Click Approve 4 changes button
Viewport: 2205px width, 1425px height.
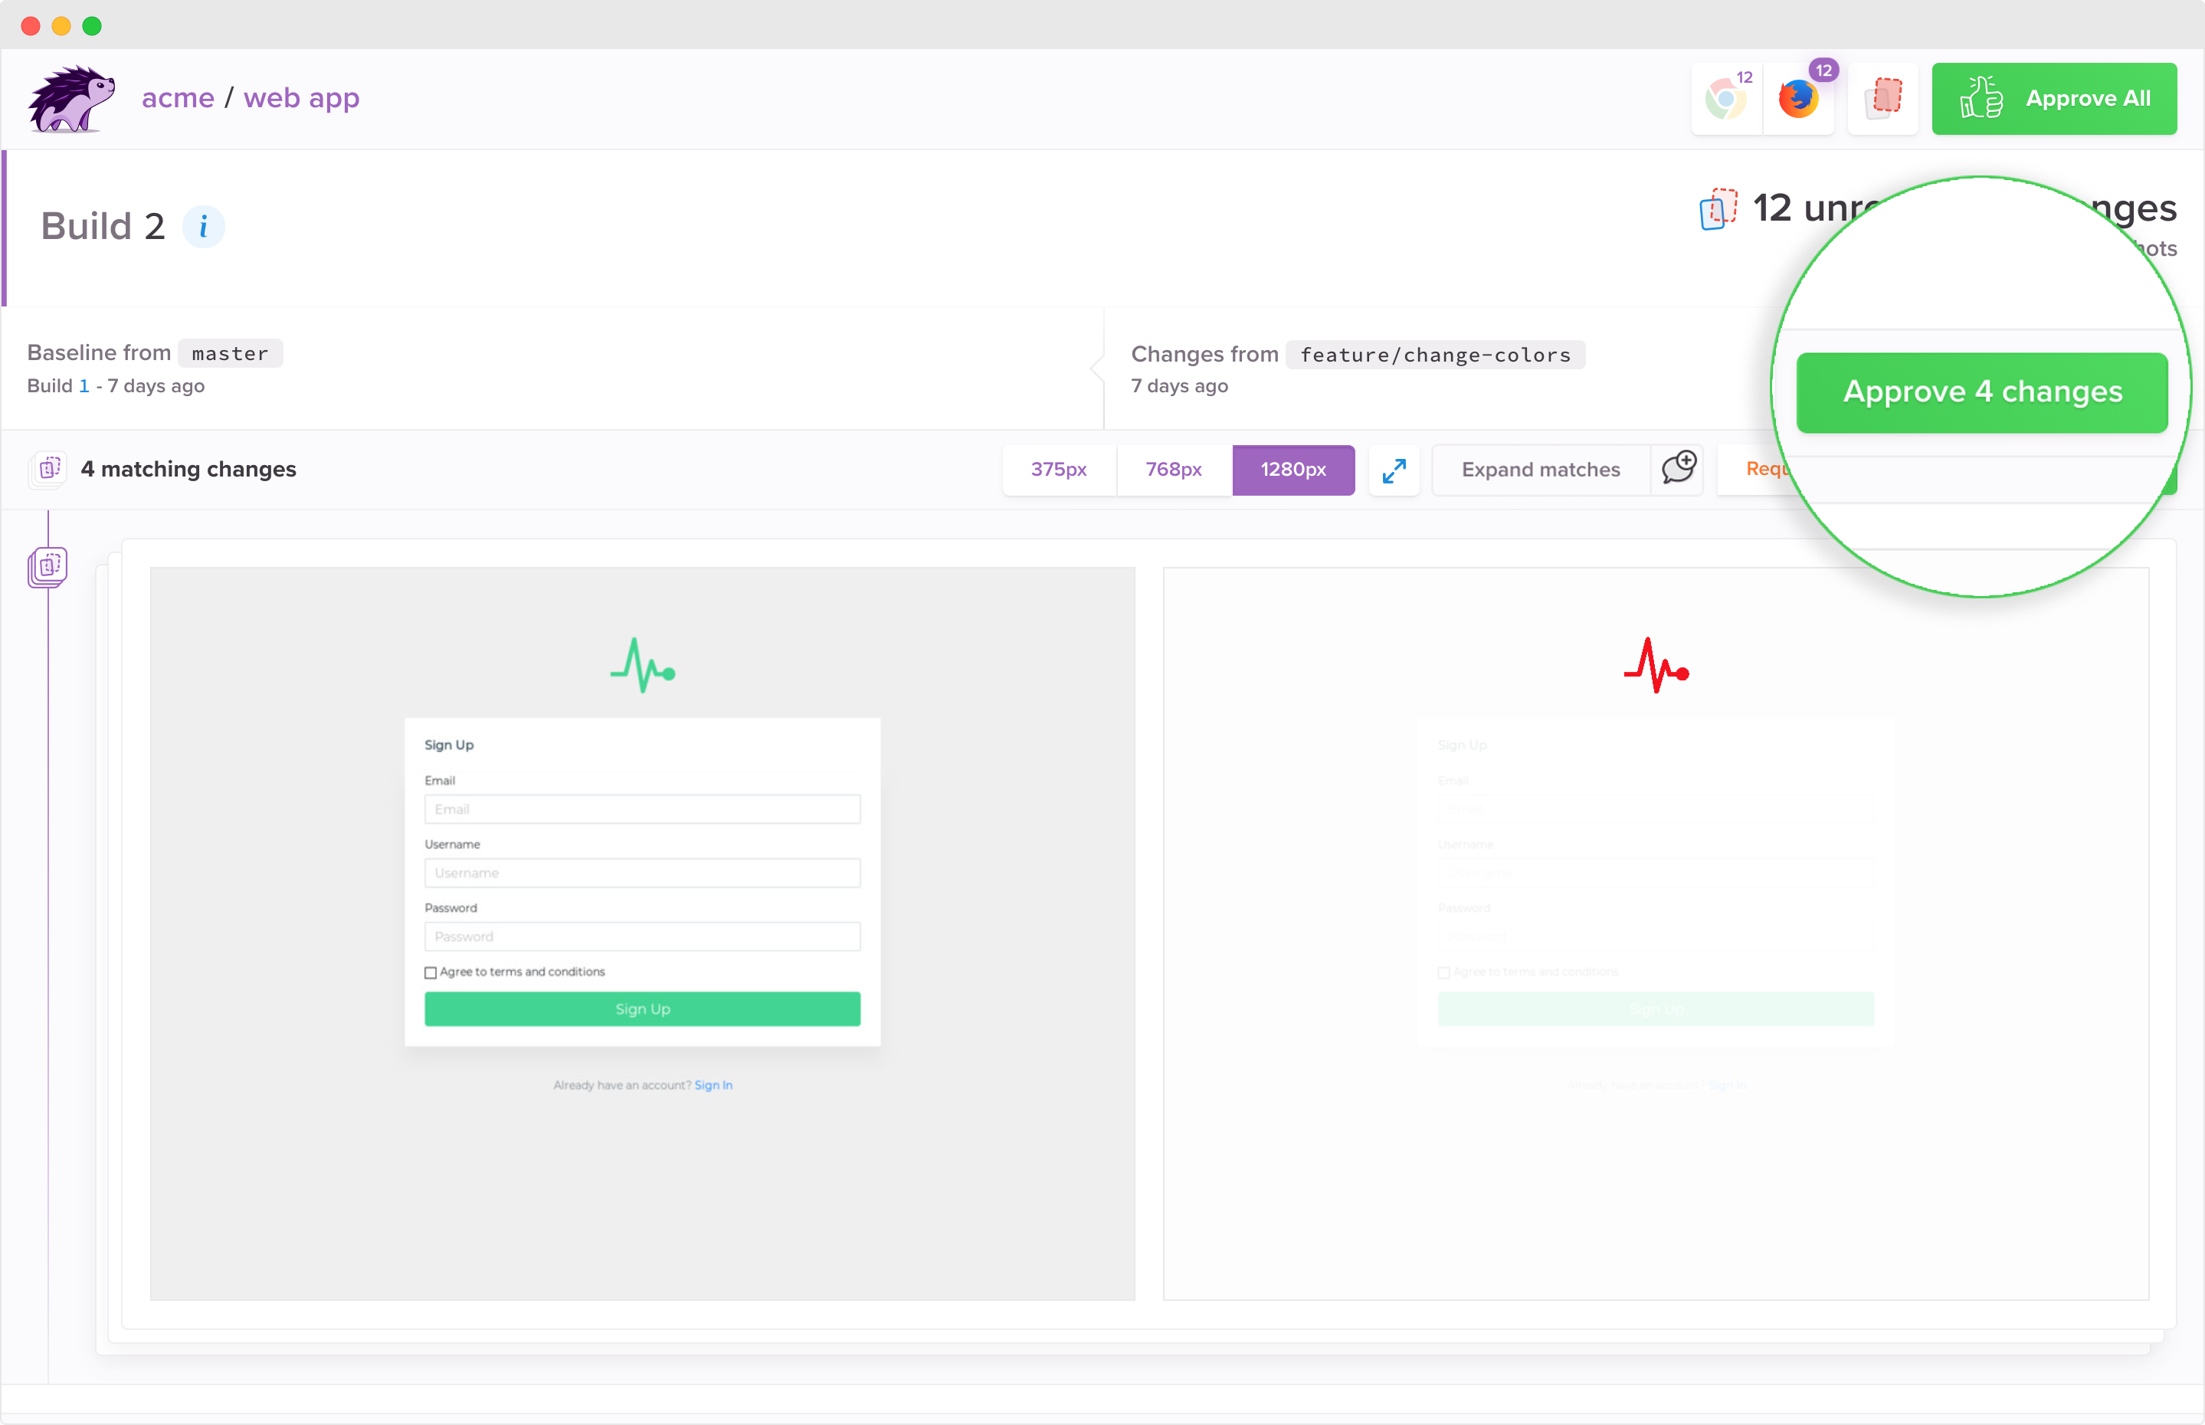click(1981, 392)
